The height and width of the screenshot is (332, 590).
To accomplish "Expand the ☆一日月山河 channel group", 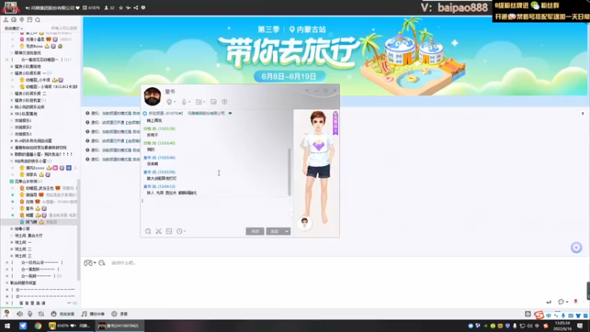I will [7, 263].
